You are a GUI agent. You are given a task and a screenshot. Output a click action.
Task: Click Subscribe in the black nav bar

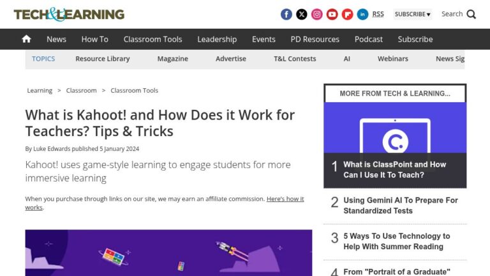pyautogui.click(x=415, y=39)
